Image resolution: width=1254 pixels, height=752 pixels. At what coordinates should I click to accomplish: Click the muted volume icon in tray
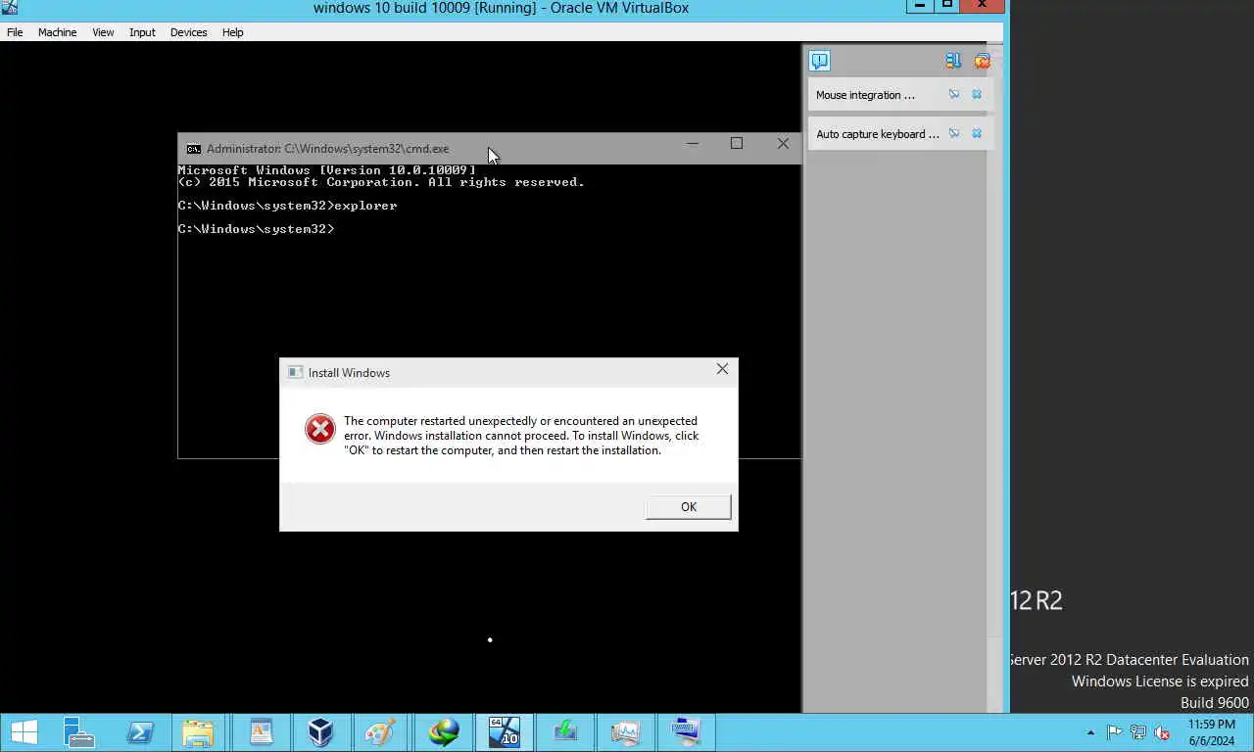(x=1162, y=732)
